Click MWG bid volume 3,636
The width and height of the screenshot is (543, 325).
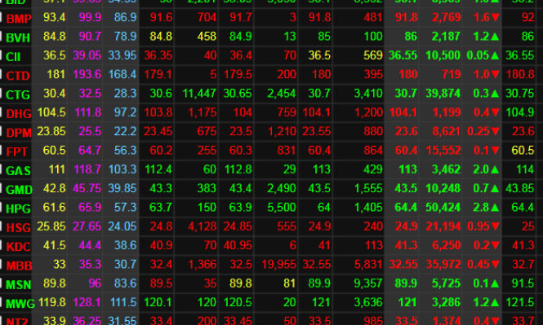pyautogui.click(x=368, y=302)
